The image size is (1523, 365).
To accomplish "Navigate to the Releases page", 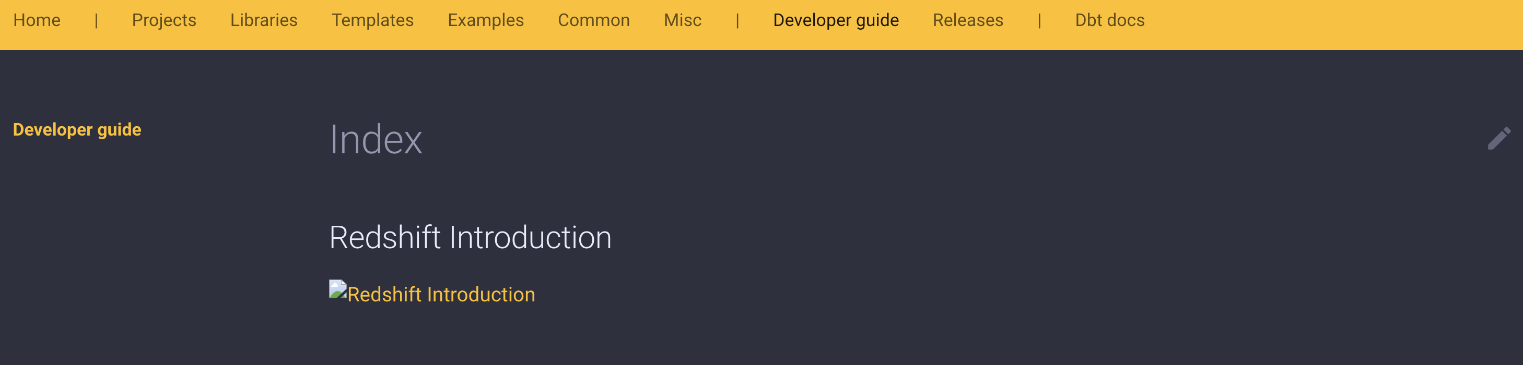I will [x=968, y=20].
